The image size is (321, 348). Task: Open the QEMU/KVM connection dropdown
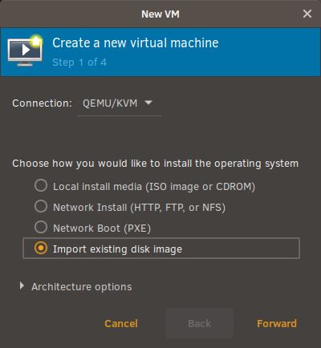(119, 103)
